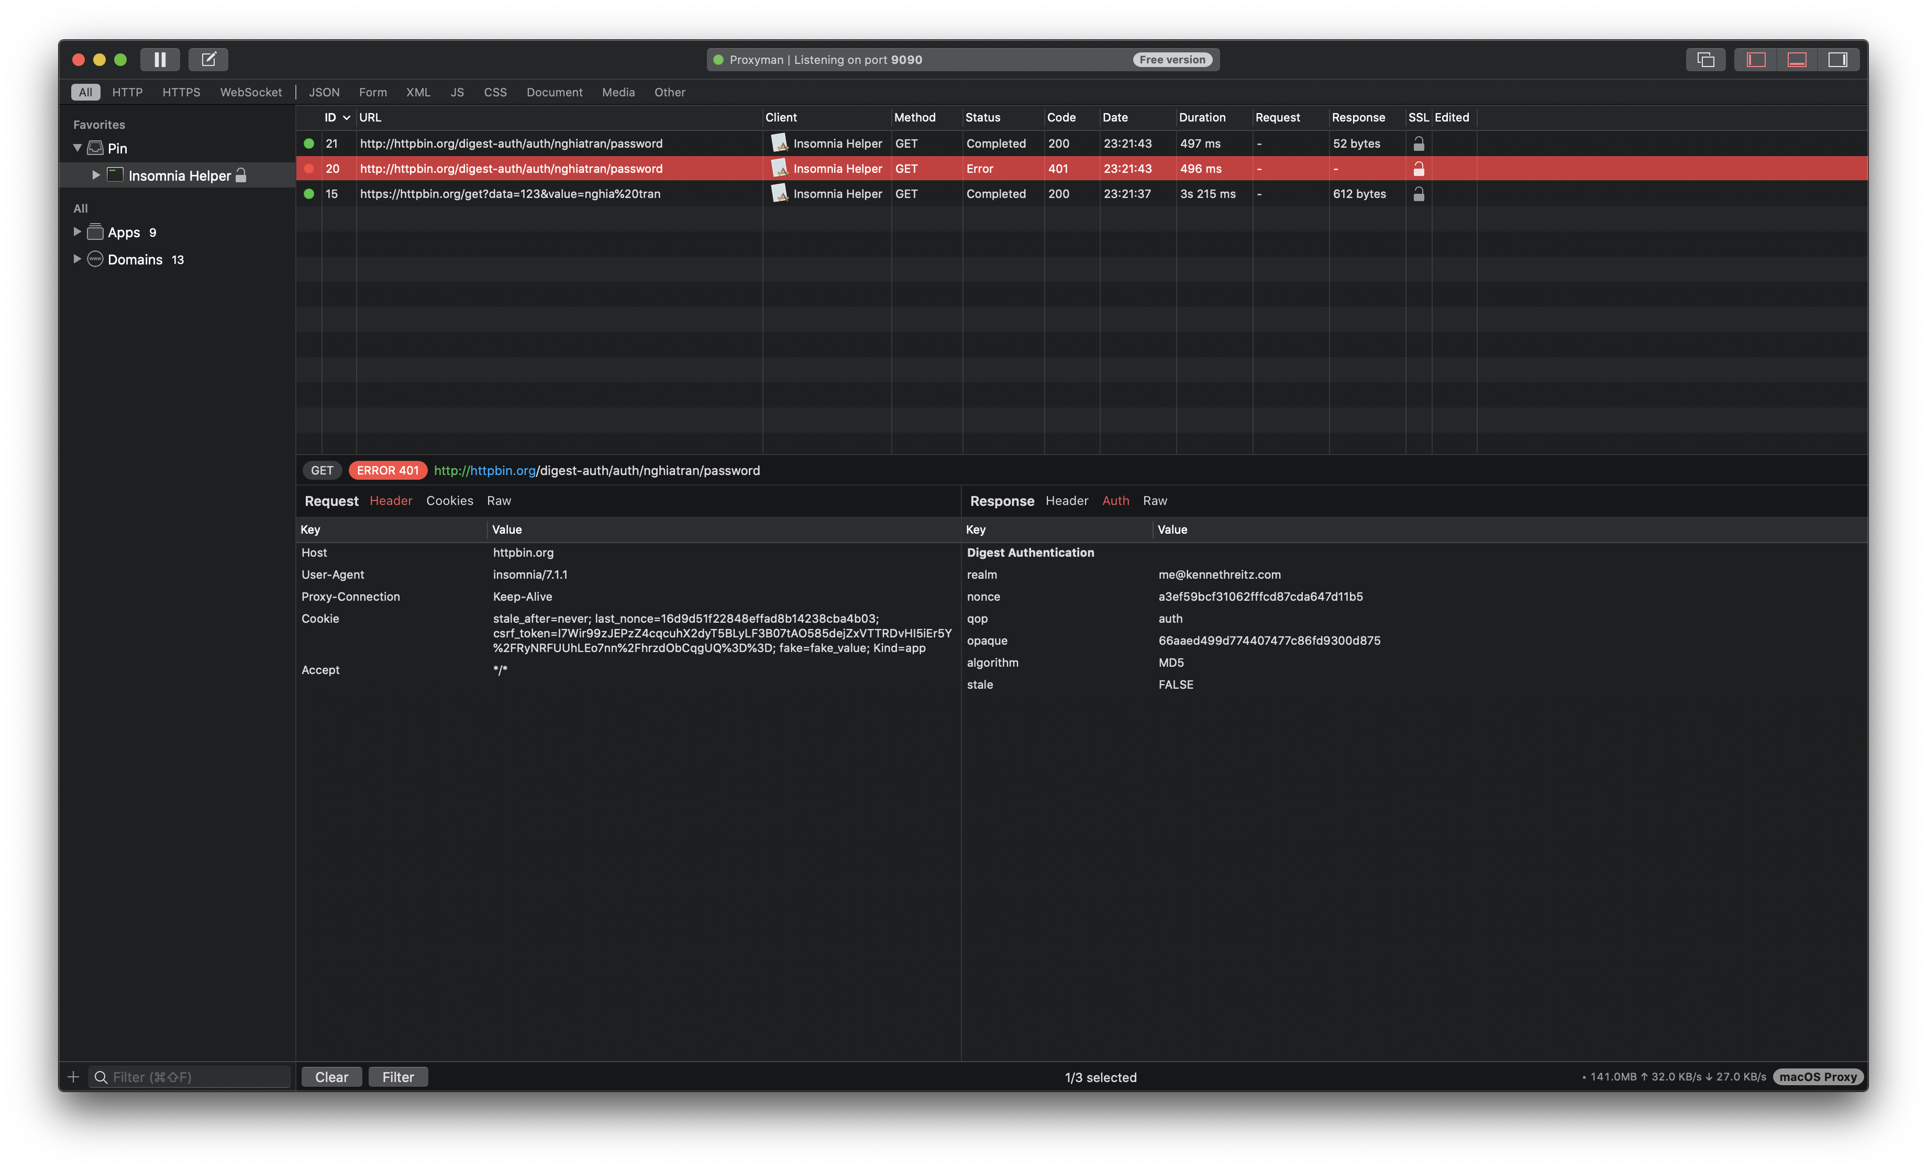Open the Response Raw tab

[x=1155, y=501]
